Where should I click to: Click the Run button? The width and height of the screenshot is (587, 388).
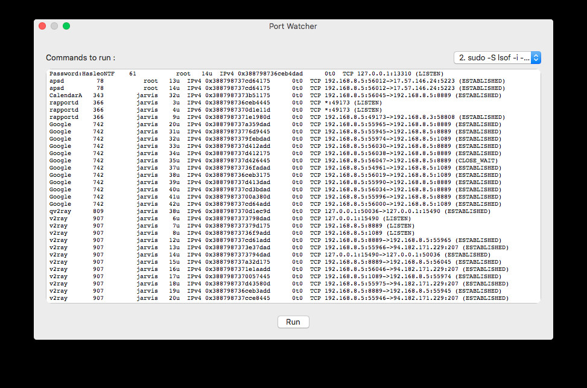[293, 322]
